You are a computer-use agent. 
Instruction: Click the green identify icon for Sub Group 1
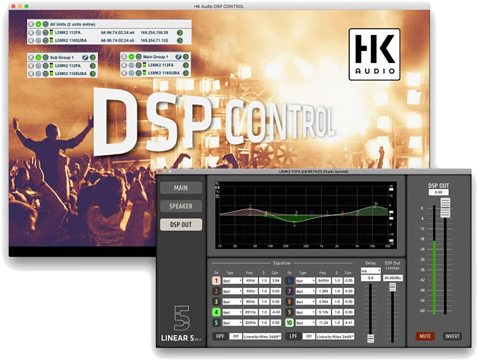click(x=38, y=57)
